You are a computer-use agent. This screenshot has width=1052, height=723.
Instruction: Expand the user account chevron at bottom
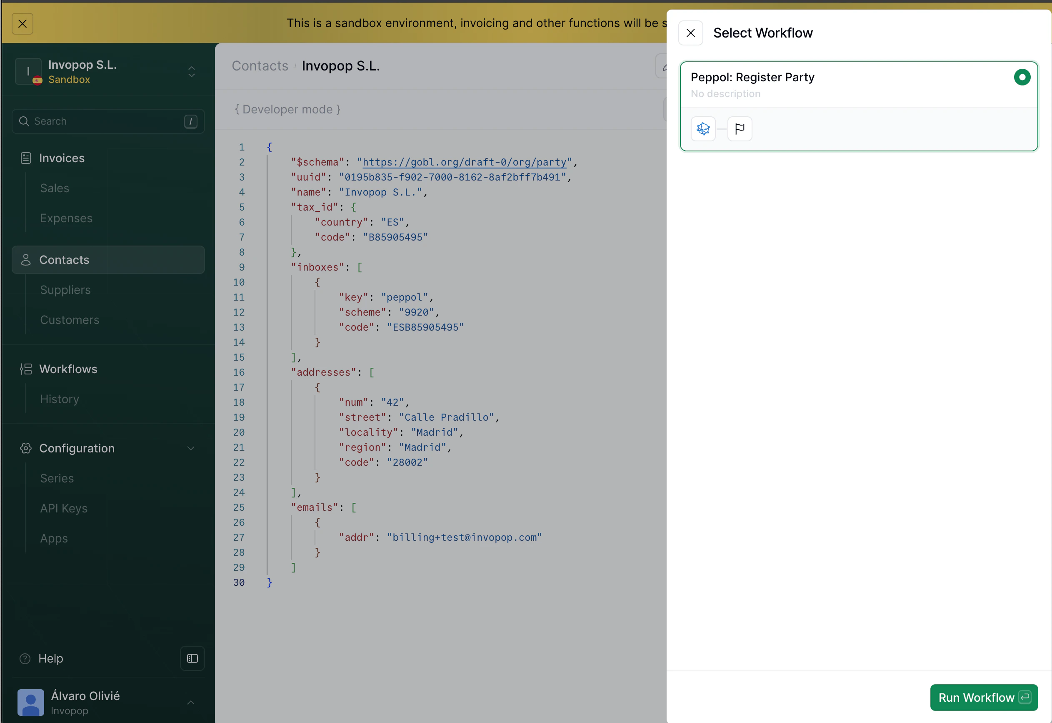click(190, 702)
